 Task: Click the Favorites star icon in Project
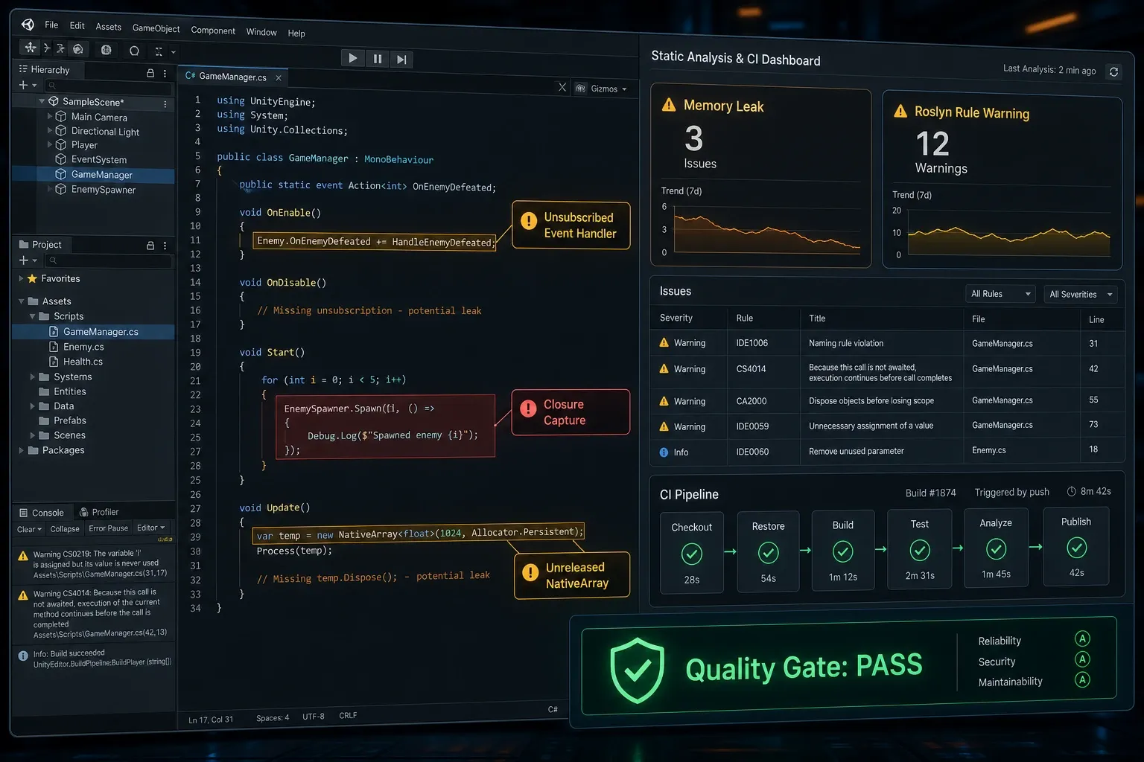pos(32,278)
